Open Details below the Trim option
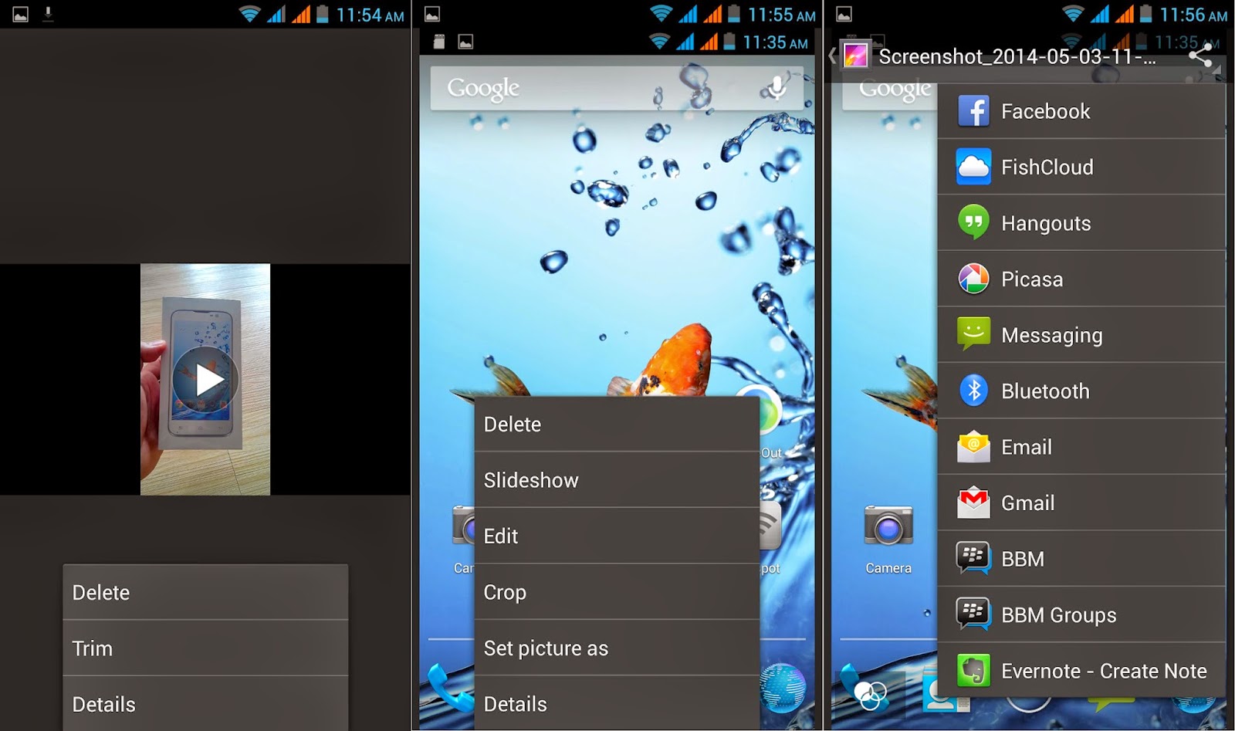Screen dimensions: 1235x731 205,704
